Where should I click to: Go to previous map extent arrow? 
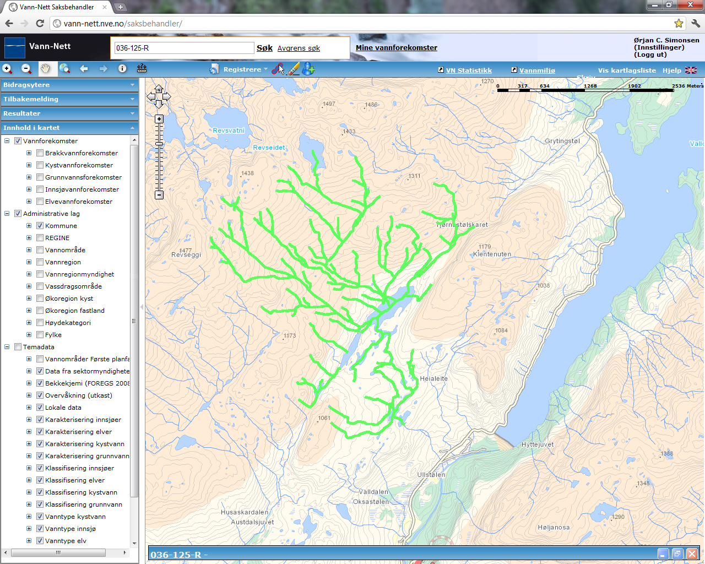tap(84, 69)
